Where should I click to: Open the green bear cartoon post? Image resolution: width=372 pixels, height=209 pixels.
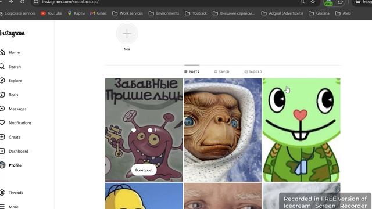(301, 130)
